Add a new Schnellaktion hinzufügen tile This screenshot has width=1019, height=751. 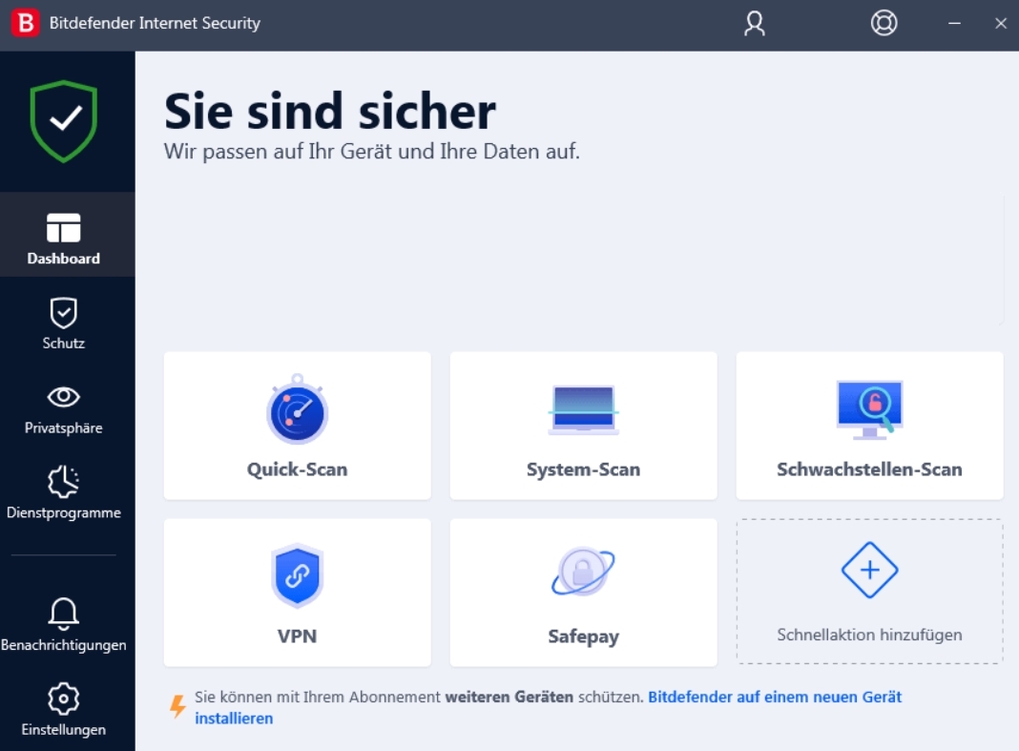(x=869, y=592)
